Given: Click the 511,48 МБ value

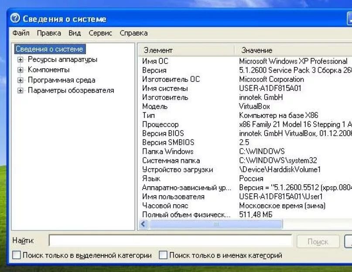Looking at the screenshot, I should click(x=256, y=215).
